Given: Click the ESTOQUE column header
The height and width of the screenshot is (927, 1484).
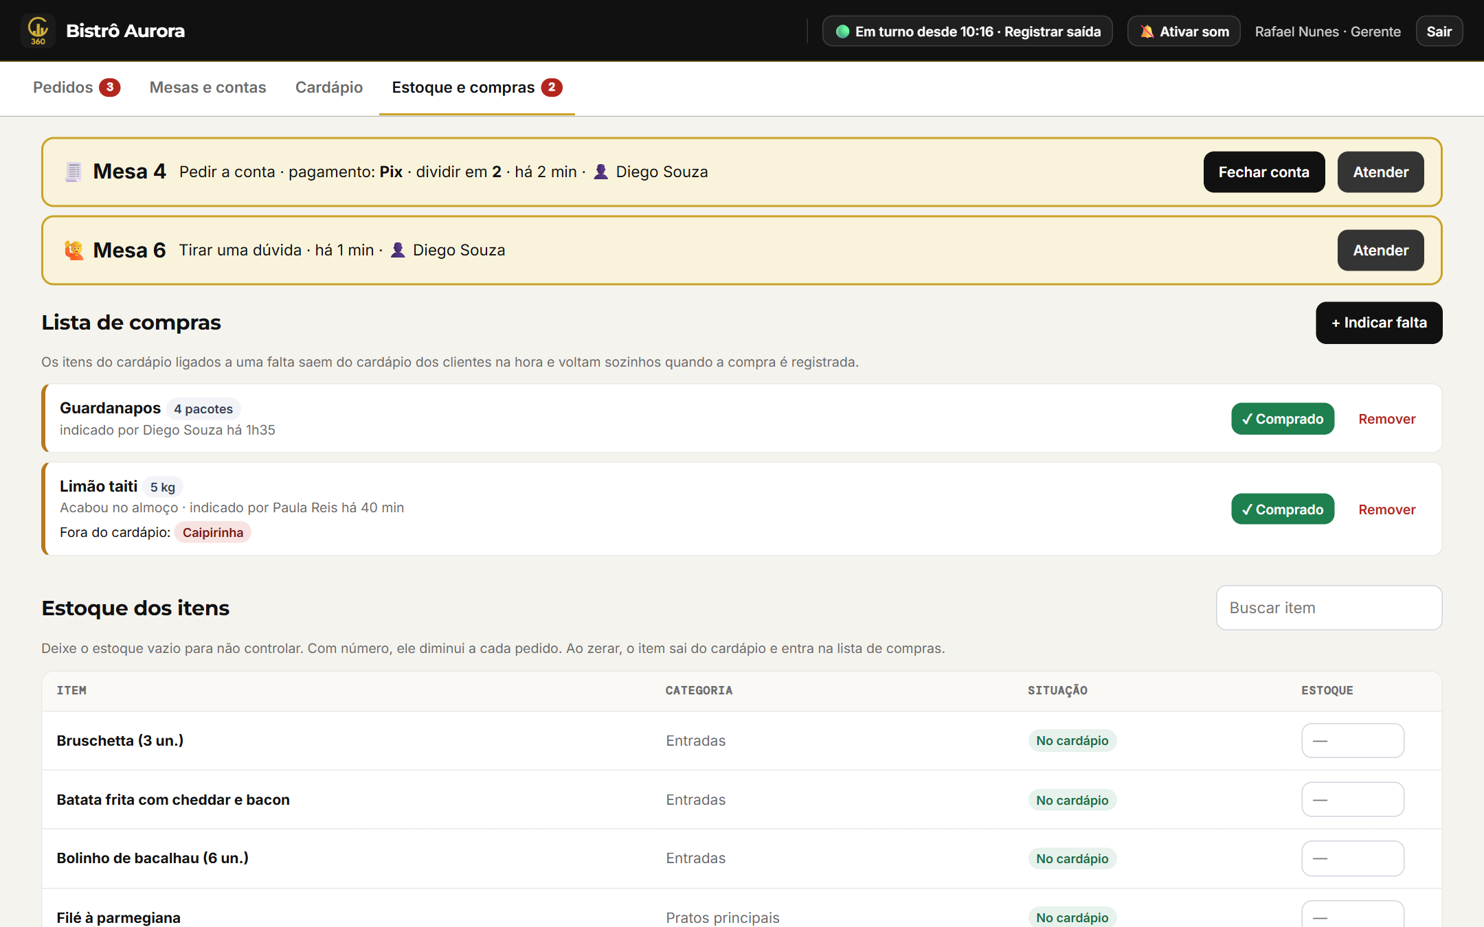Looking at the screenshot, I should pyautogui.click(x=1327, y=690).
